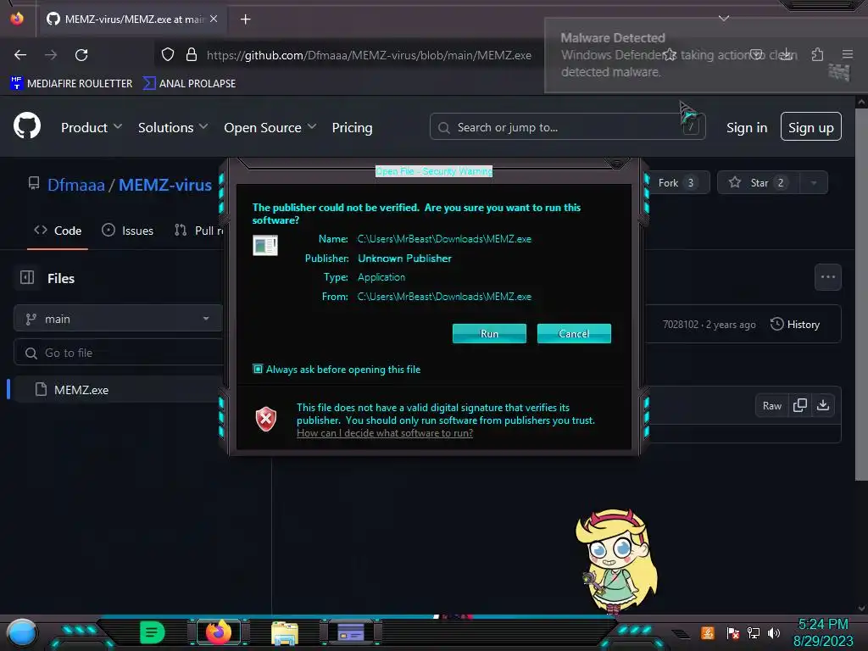This screenshot has height=651, width=868.
Task: Open the Dfmaaa user profile link
Action: 75,184
